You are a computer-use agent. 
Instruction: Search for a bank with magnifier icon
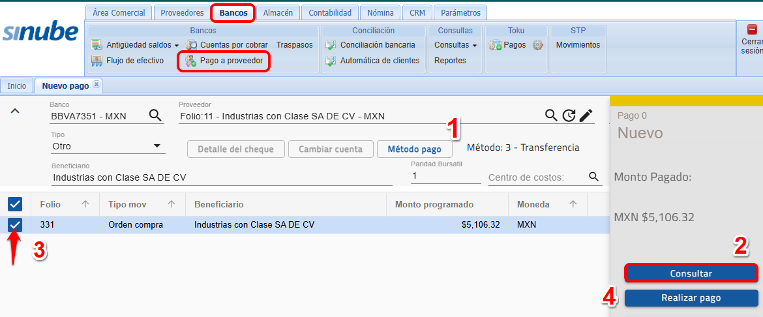tap(155, 115)
